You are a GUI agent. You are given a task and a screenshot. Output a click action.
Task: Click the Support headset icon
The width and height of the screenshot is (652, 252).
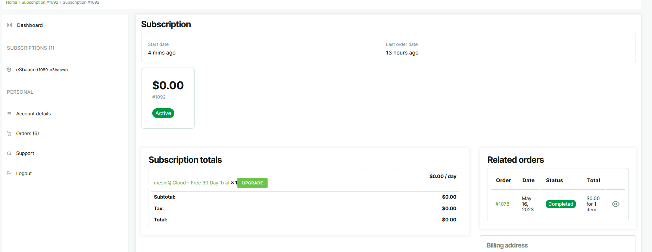pyautogui.click(x=9, y=153)
